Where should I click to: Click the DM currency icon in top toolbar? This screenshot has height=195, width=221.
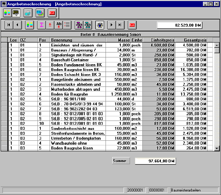tap(40, 13)
